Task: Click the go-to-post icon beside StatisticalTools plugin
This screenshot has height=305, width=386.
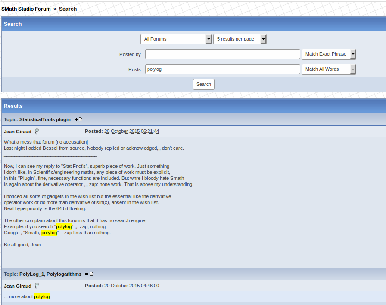Action: [x=78, y=119]
